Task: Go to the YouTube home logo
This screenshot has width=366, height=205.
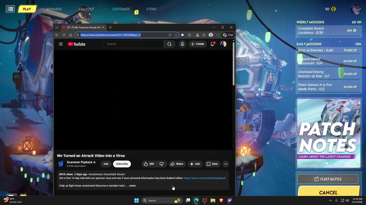Action: 76,44
